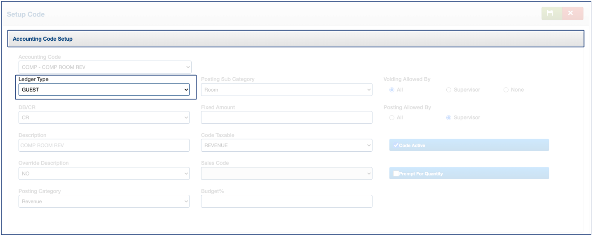Image resolution: width=593 pixels, height=236 pixels.
Task: Click the Description text field
Action: pyautogui.click(x=104, y=145)
